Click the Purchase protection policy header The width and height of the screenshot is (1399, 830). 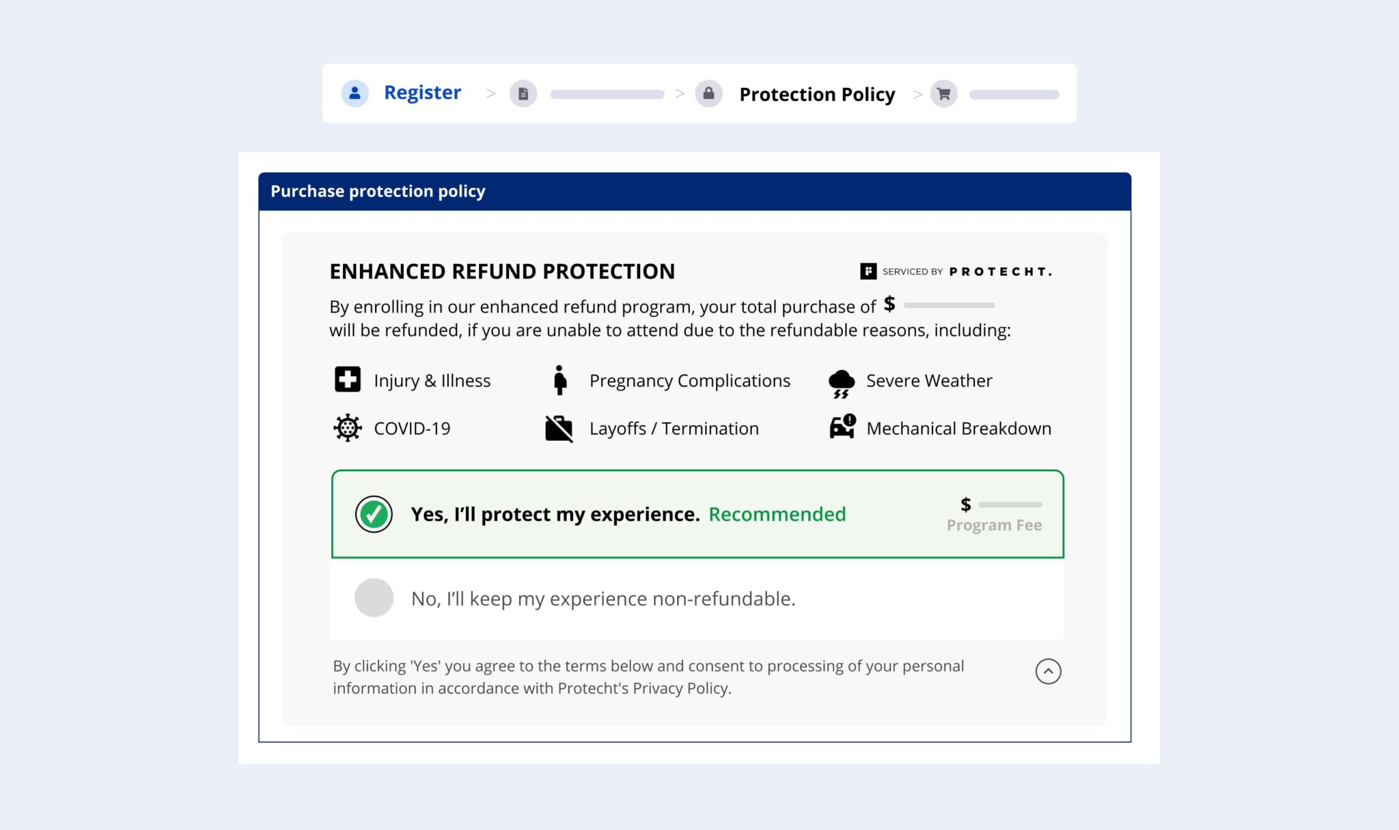pos(377,192)
